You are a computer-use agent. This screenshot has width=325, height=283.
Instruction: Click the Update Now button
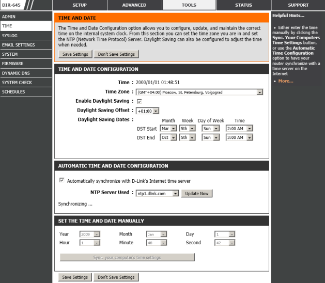197,194
